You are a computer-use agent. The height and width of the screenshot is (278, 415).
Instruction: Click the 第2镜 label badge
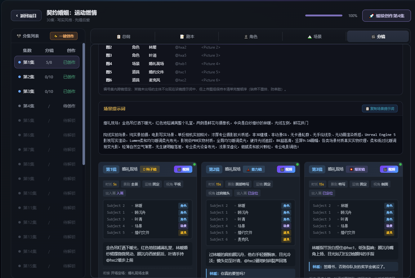[x=214, y=169]
